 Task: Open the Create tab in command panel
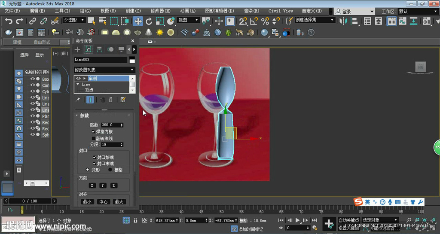point(78,50)
